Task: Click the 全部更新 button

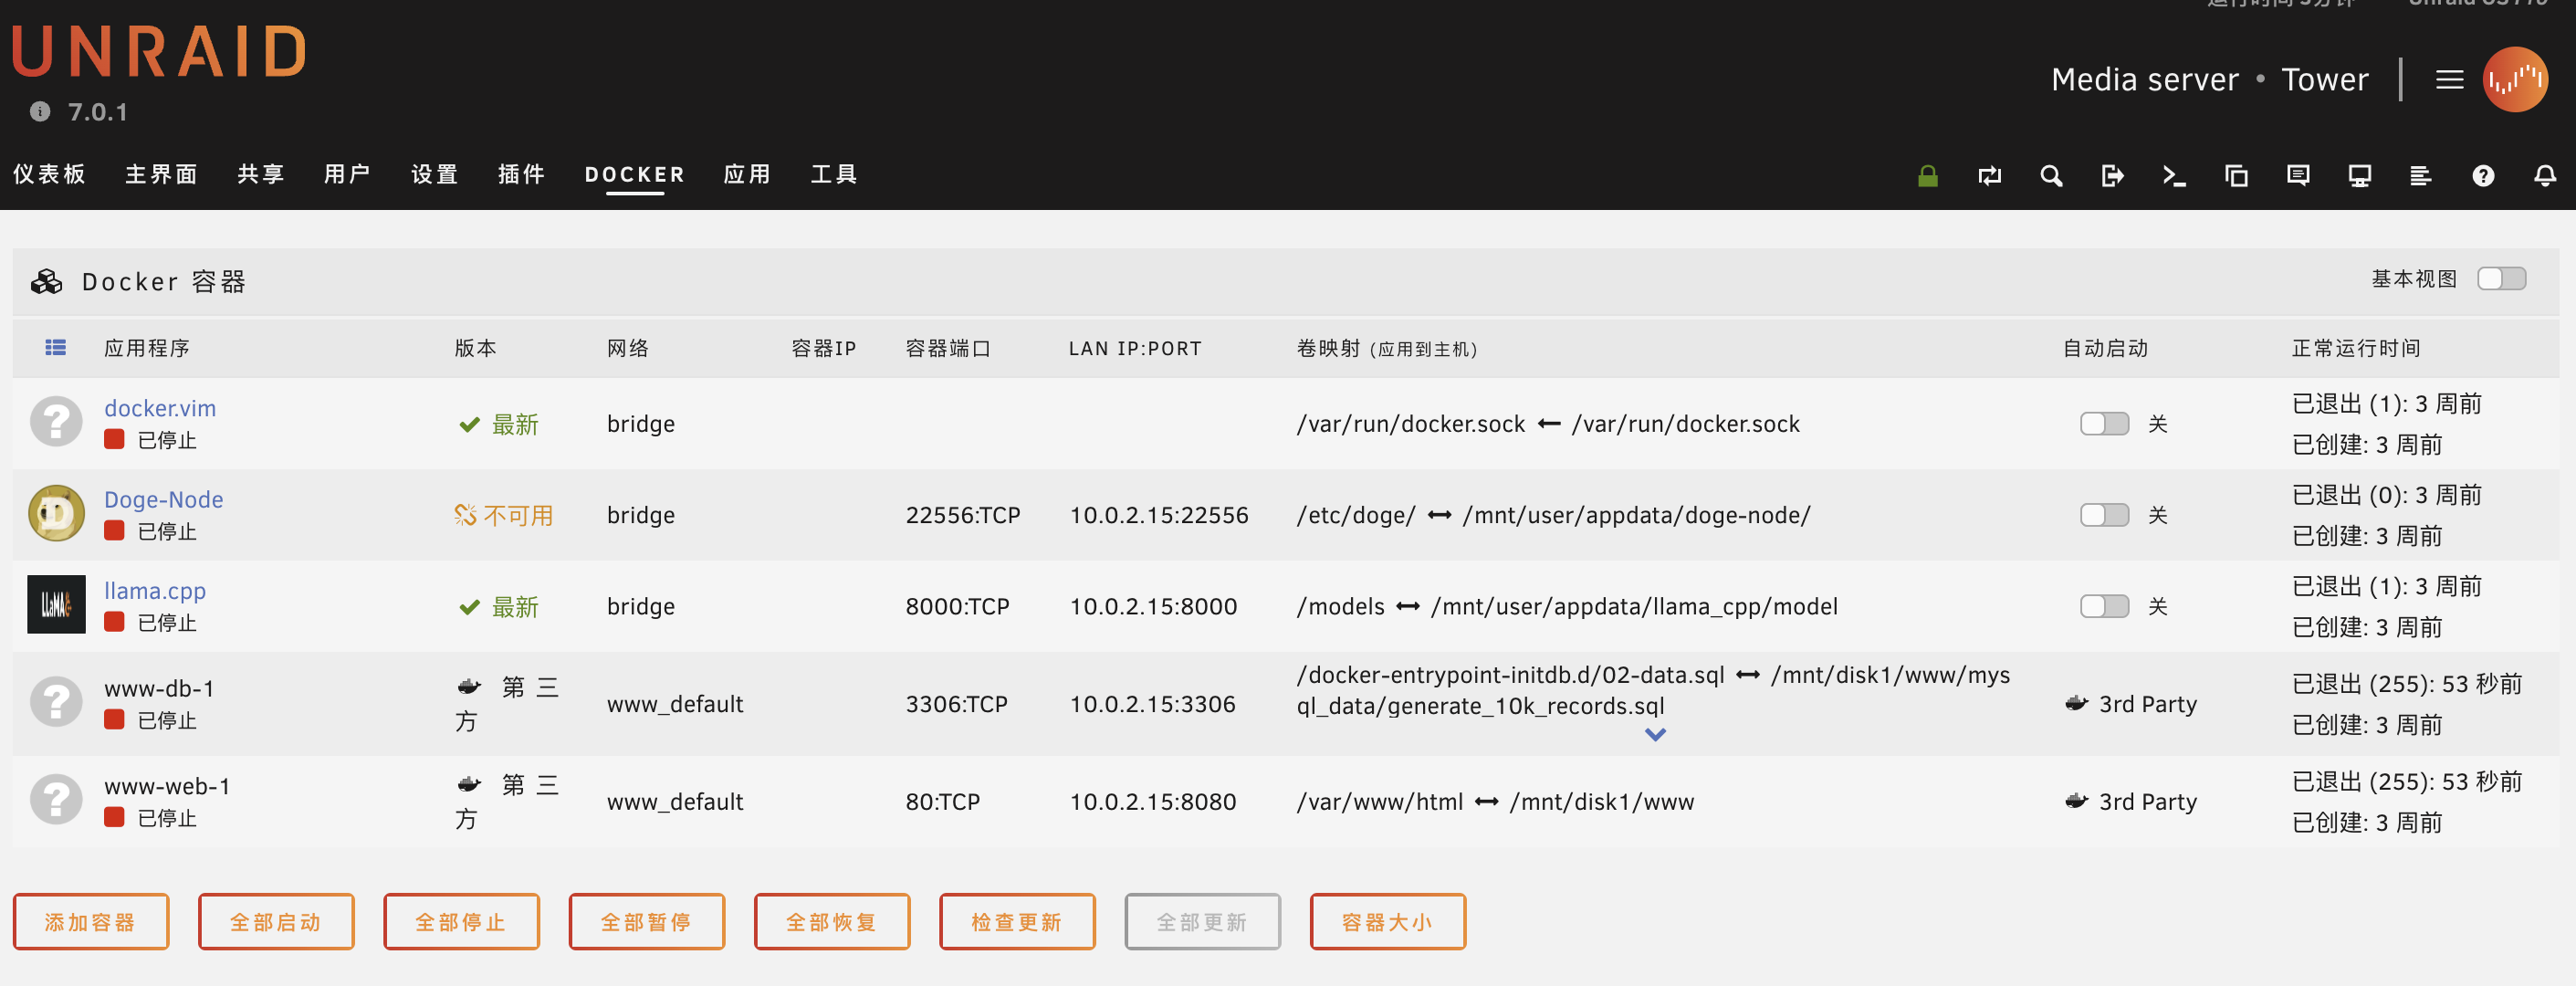Action: (x=1202, y=921)
